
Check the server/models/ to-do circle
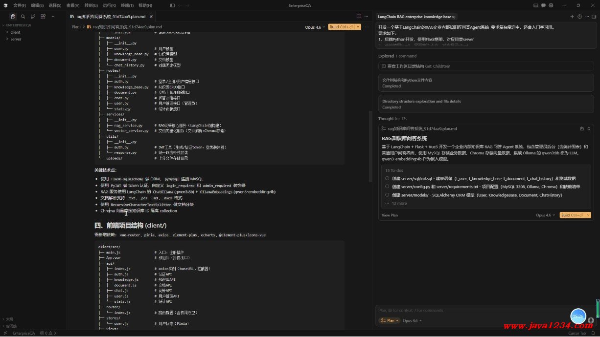387,195
